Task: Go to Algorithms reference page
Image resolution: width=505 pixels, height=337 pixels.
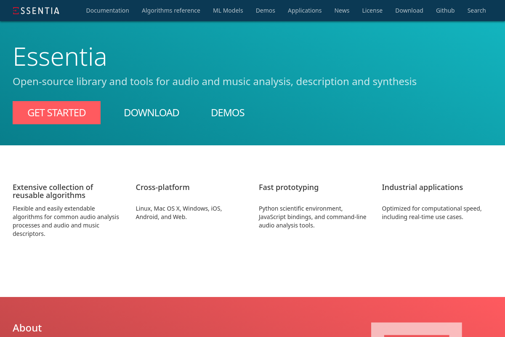Action: click(x=171, y=11)
